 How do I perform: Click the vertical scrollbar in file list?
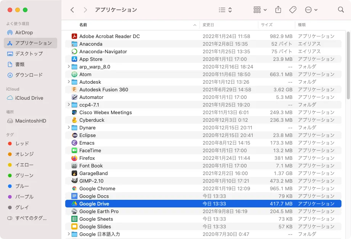[348, 65]
